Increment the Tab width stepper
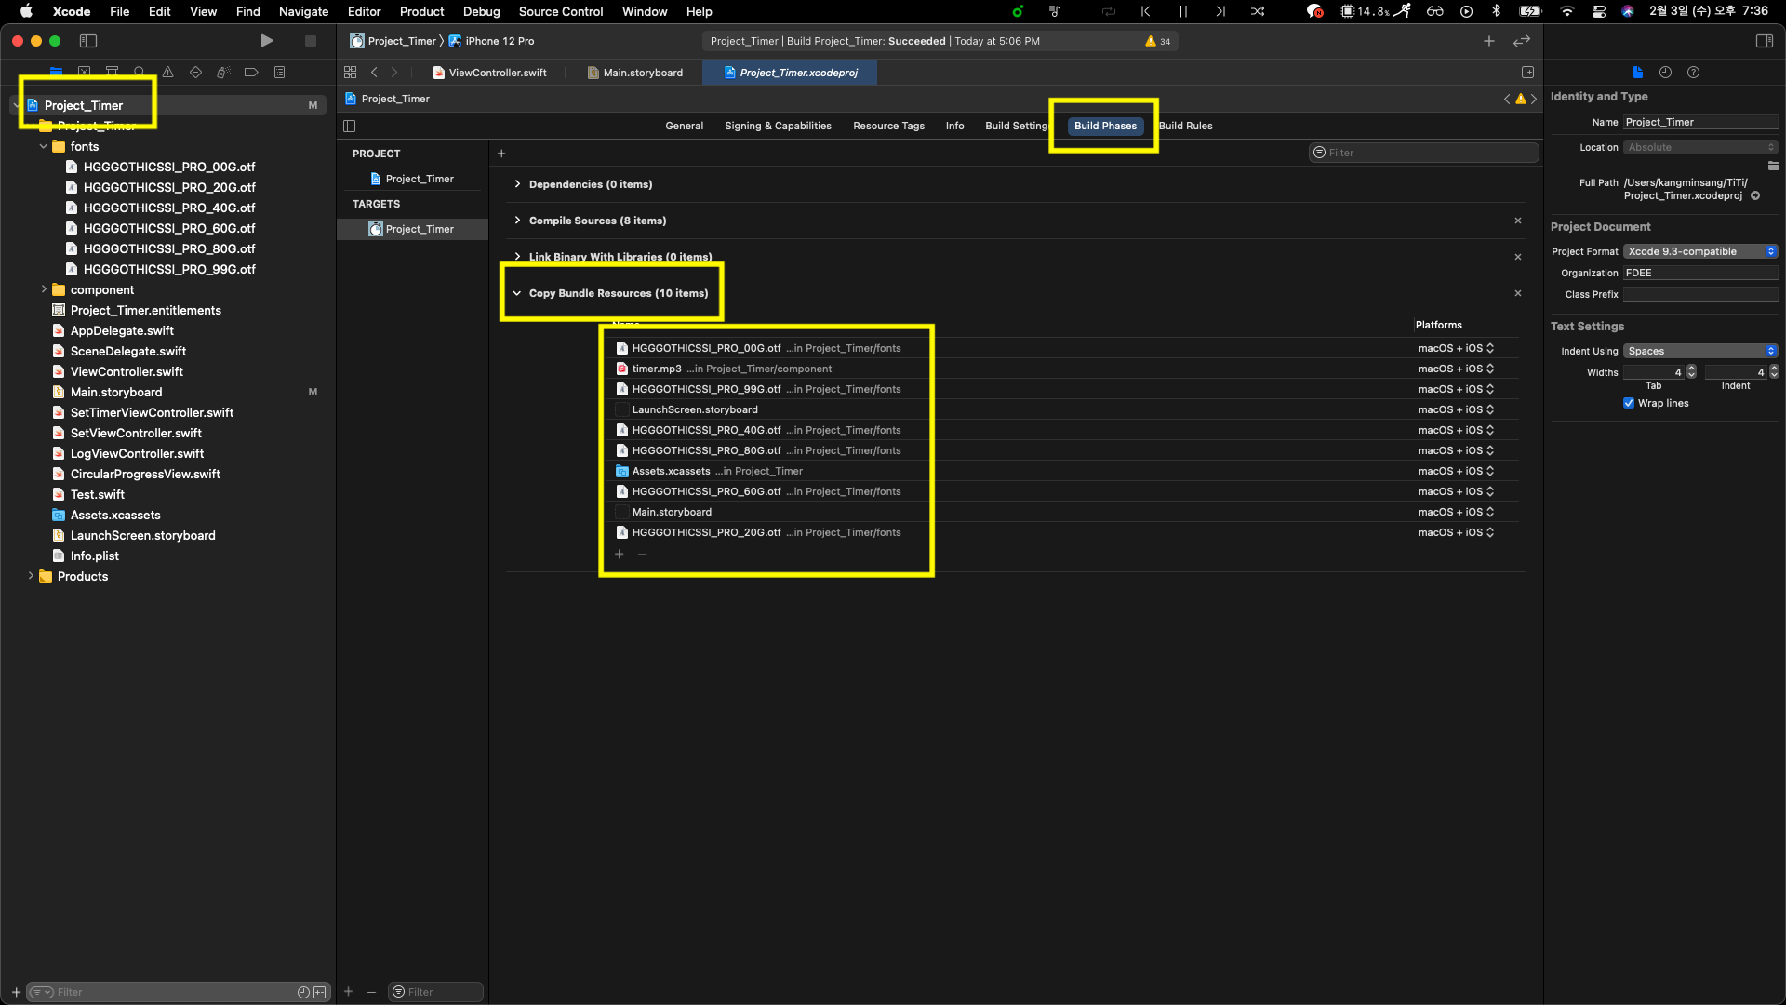Screen dimensions: 1786x1005 1692,368
